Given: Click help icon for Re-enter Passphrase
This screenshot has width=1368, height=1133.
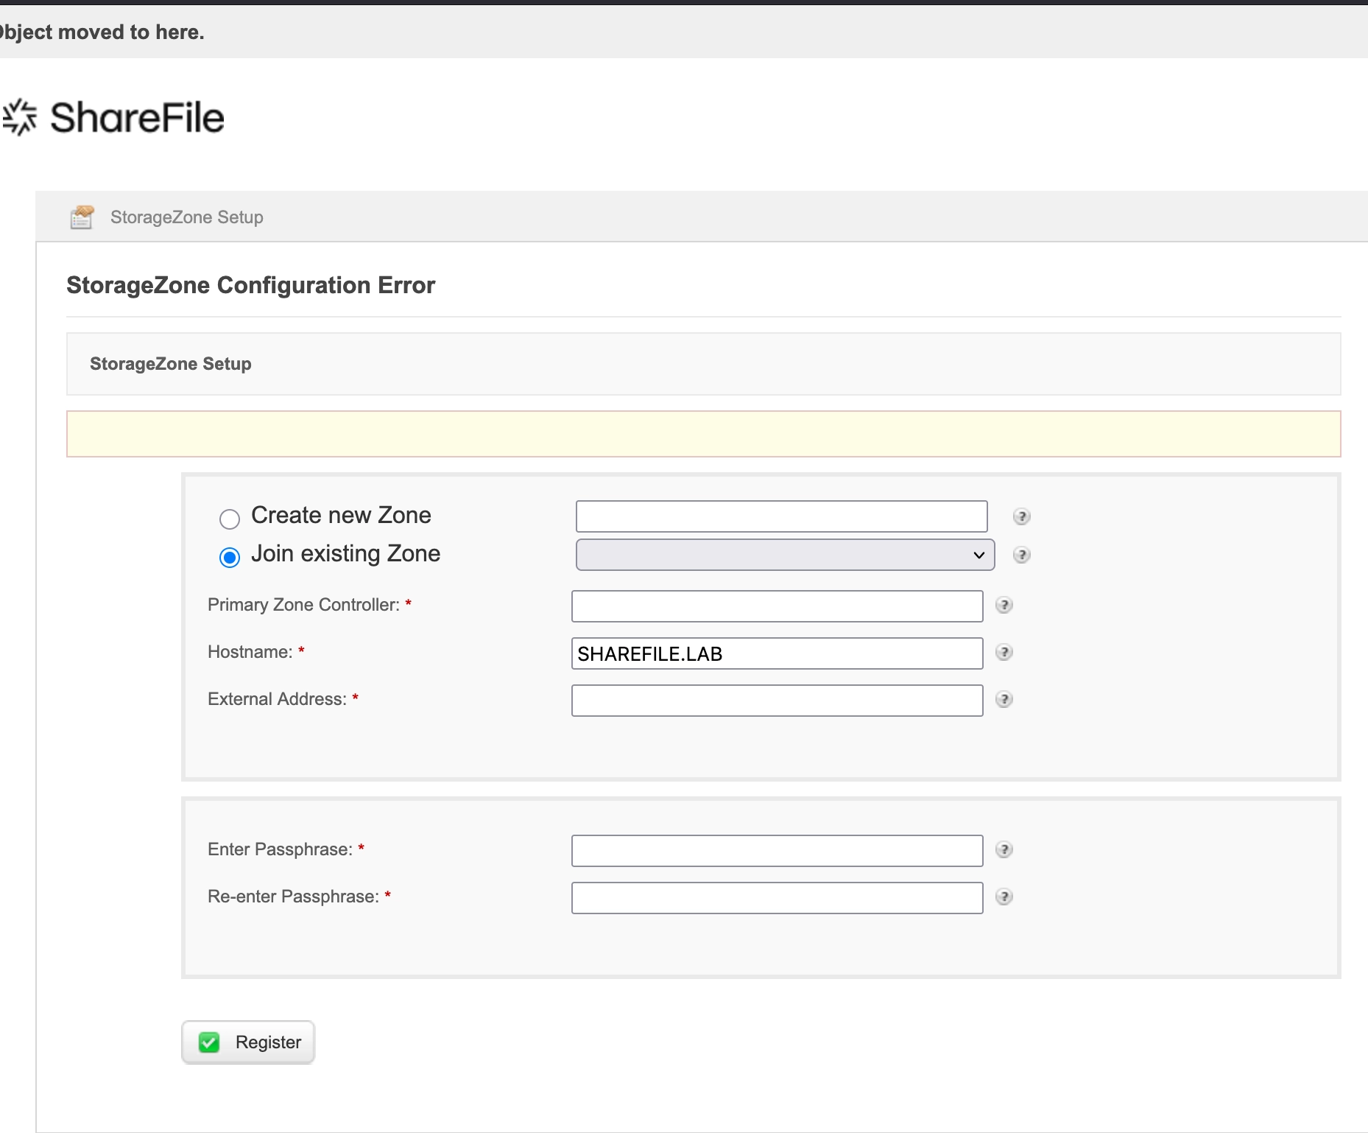Looking at the screenshot, I should coord(1004,897).
